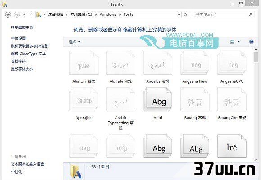Focus the Fonts search box
Screen dimensions: 261x180
point(224,15)
